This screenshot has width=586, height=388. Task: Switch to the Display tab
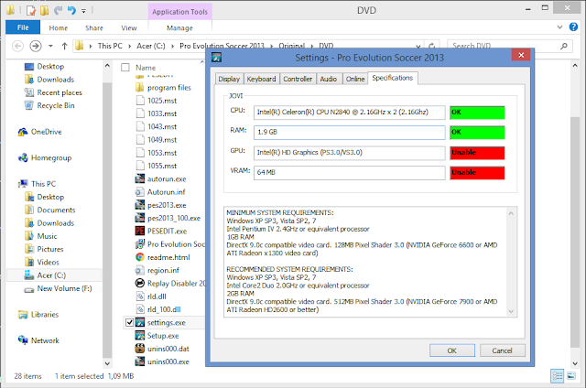click(x=229, y=79)
